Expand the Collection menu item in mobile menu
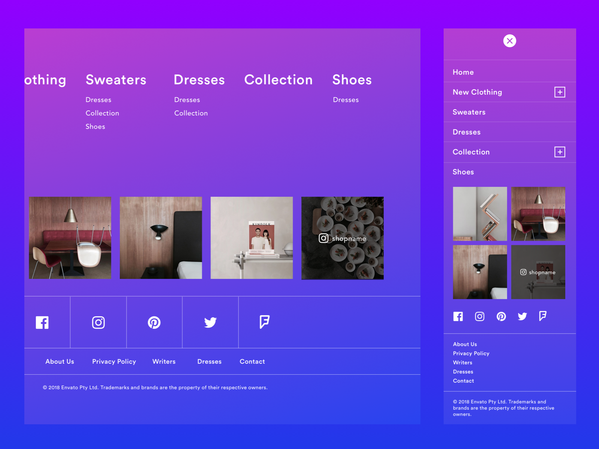599x449 pixels. click(x=560, y=152)
